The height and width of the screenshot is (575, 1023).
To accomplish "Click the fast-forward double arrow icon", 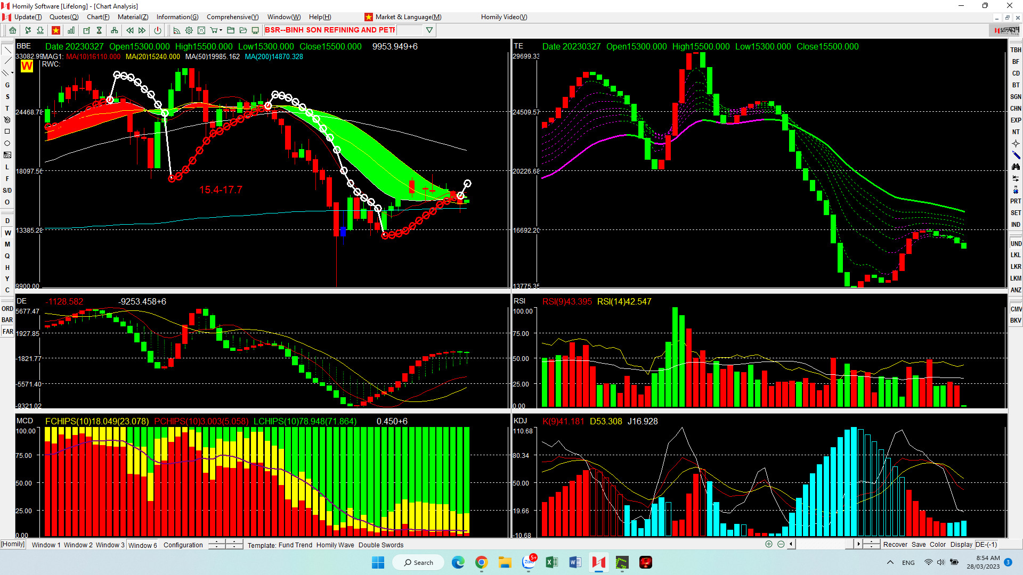I will pyautogui.click(x=142, y=30).
